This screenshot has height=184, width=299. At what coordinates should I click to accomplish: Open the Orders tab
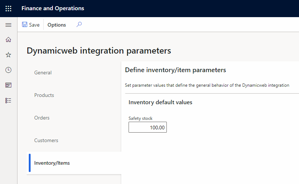coord(42,118)
